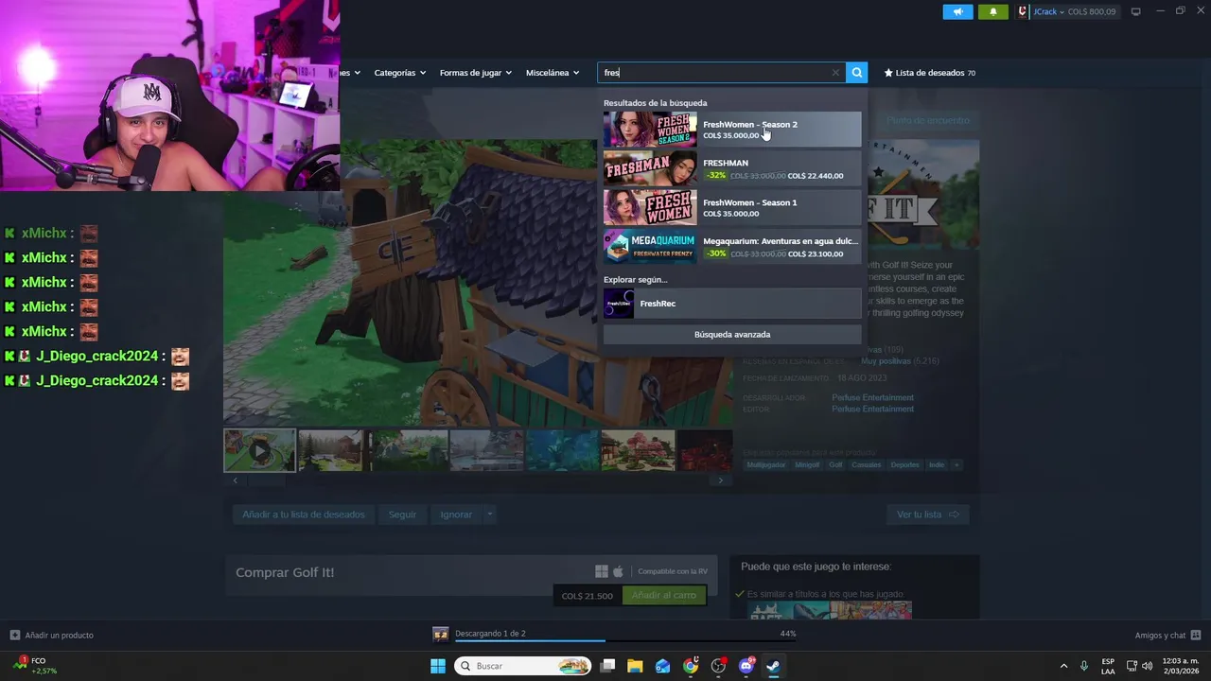Click the taskbar Buscar search box
This screenshot has height=681, width=1211.
[522, 666]
